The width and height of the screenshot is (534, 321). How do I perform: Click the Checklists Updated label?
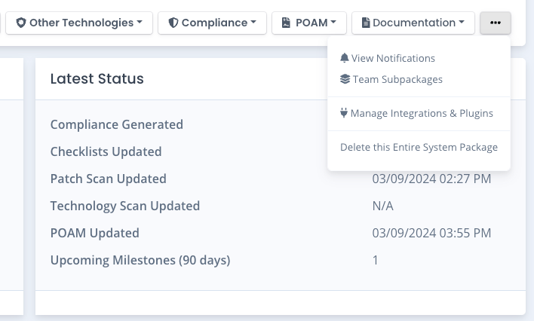(106, 151)
